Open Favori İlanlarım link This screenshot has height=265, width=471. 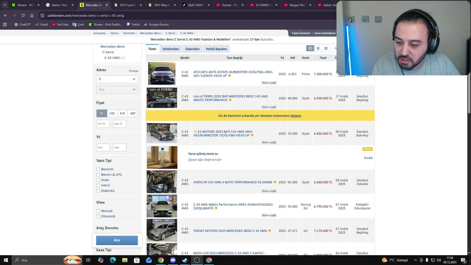301,33
